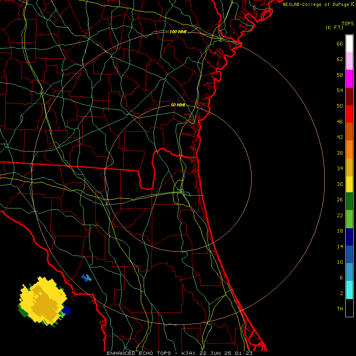Click the '38' legend value label

340,153
